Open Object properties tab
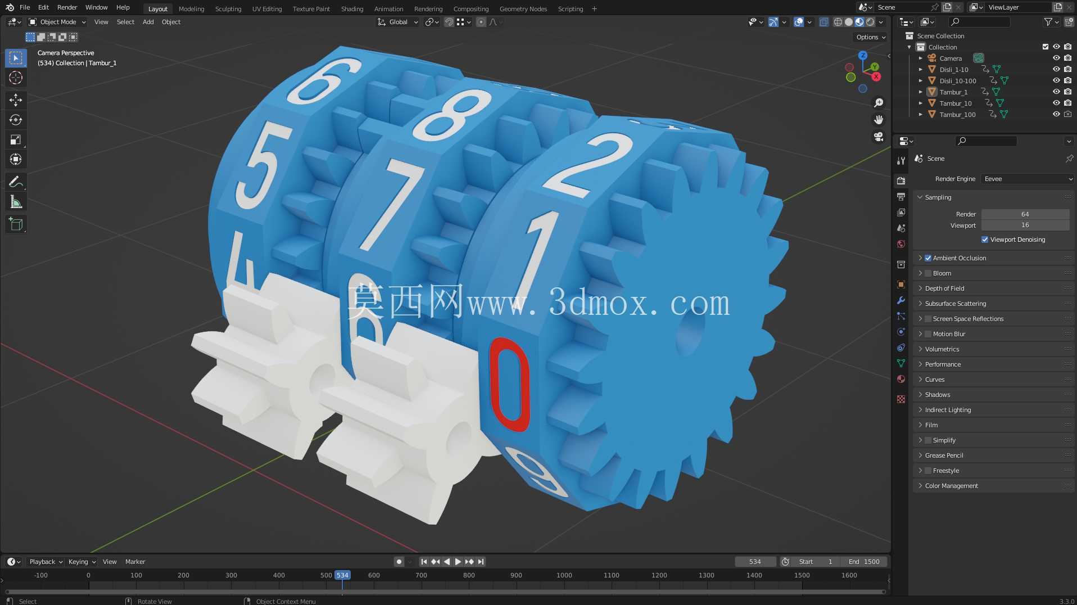 901,285
